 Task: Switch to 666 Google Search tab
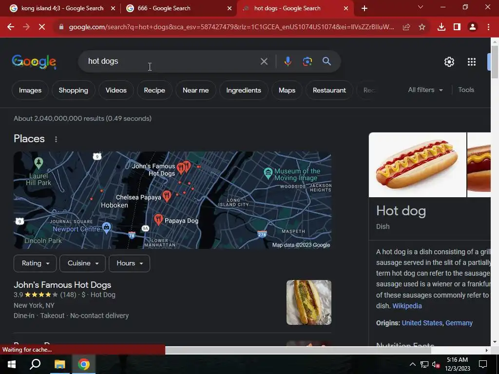164,8
